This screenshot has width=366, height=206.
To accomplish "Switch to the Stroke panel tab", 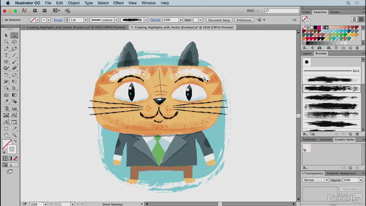I will click(x=335, y=12).
